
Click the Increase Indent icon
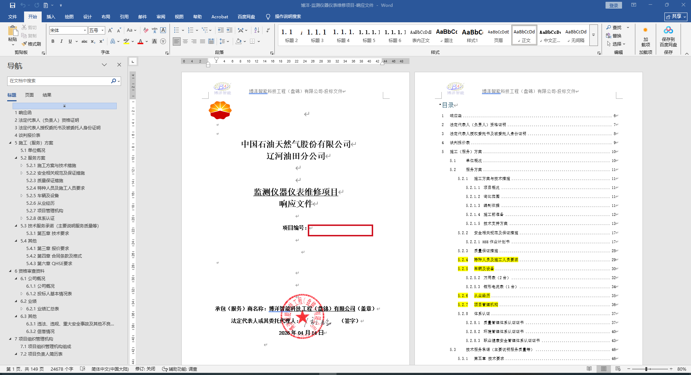pos(229,30)
